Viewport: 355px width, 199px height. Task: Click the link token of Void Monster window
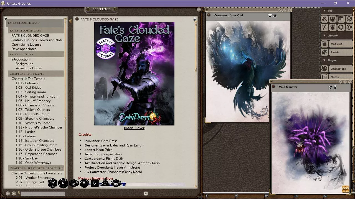(x=273, y=87)
